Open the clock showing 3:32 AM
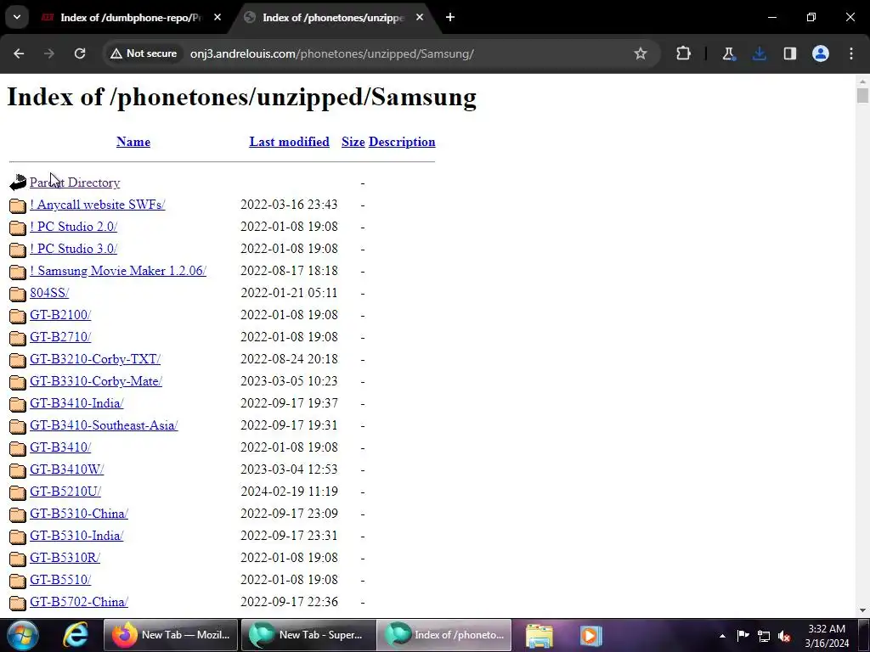870x652 pixels. pos(827,636)
